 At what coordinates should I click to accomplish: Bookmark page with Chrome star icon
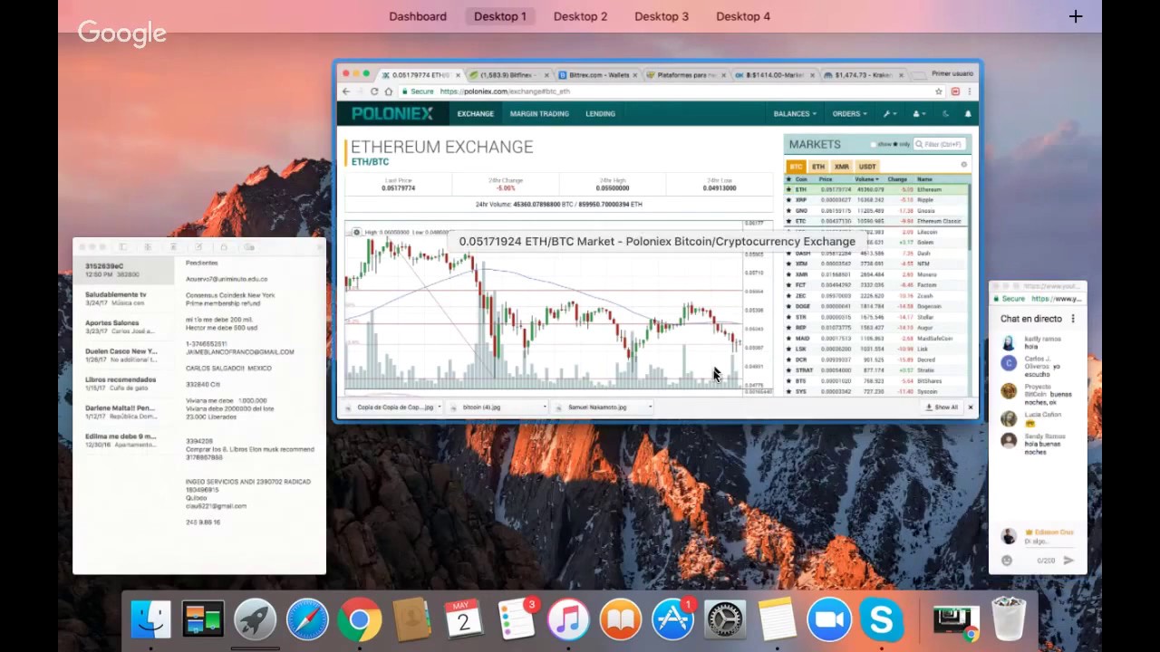939,91
